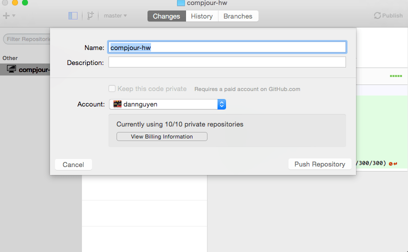Click the create branch icon
This screenshot has width=408, height=252.
pos(90,15)
